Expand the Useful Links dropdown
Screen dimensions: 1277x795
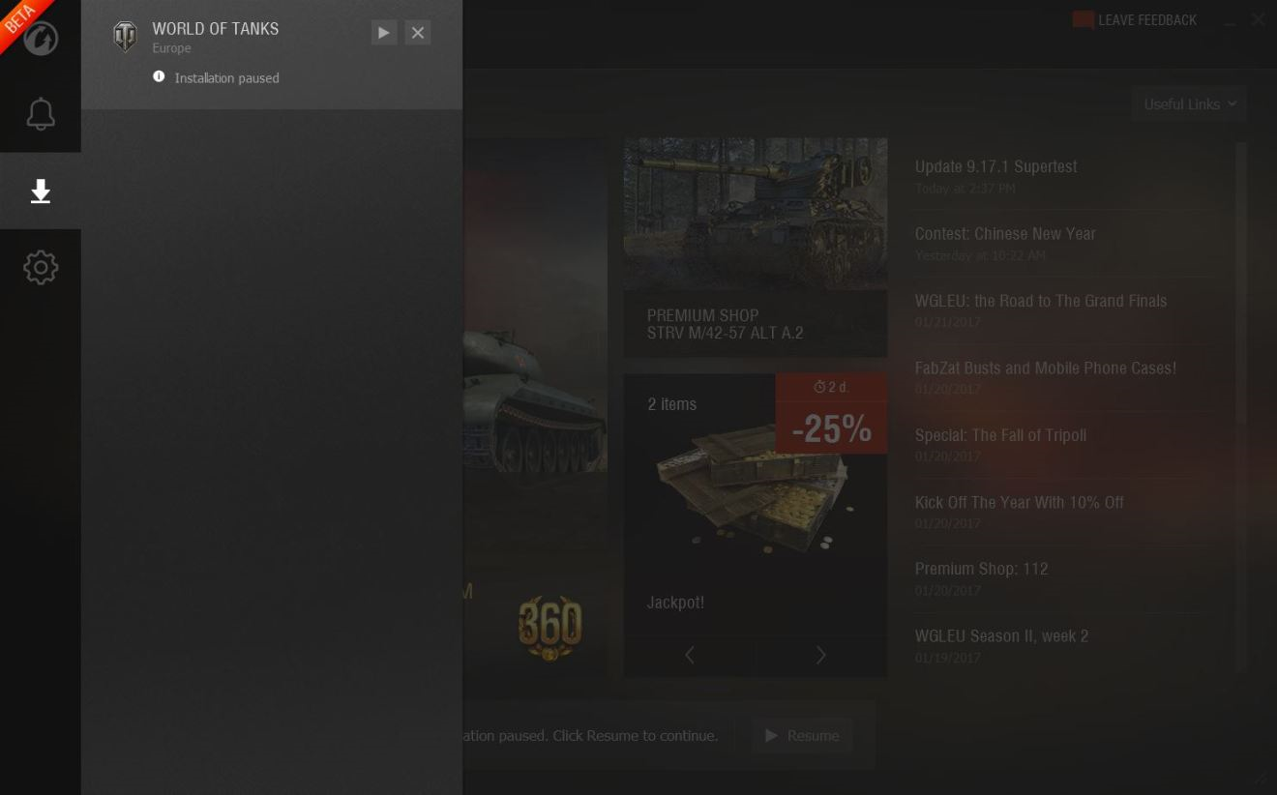[x=1189, y=103]
